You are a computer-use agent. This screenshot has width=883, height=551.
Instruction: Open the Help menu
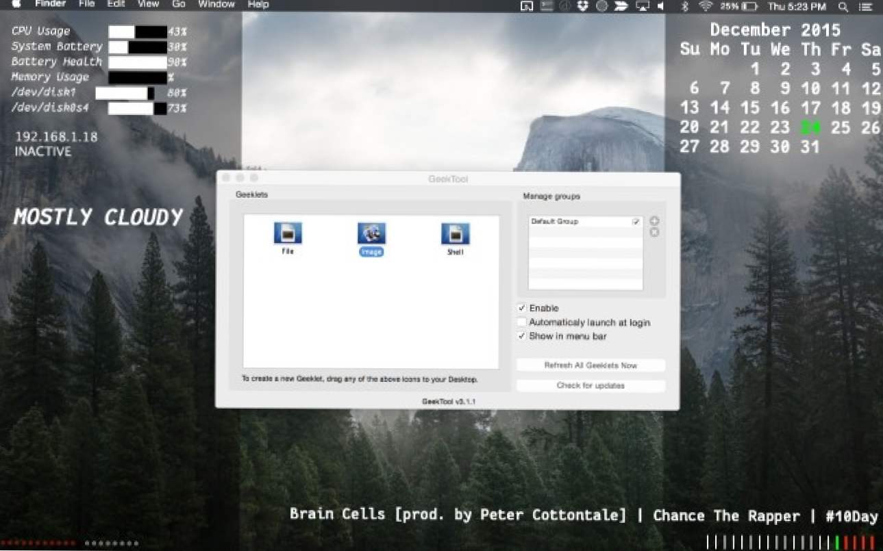tap(258, 4)
